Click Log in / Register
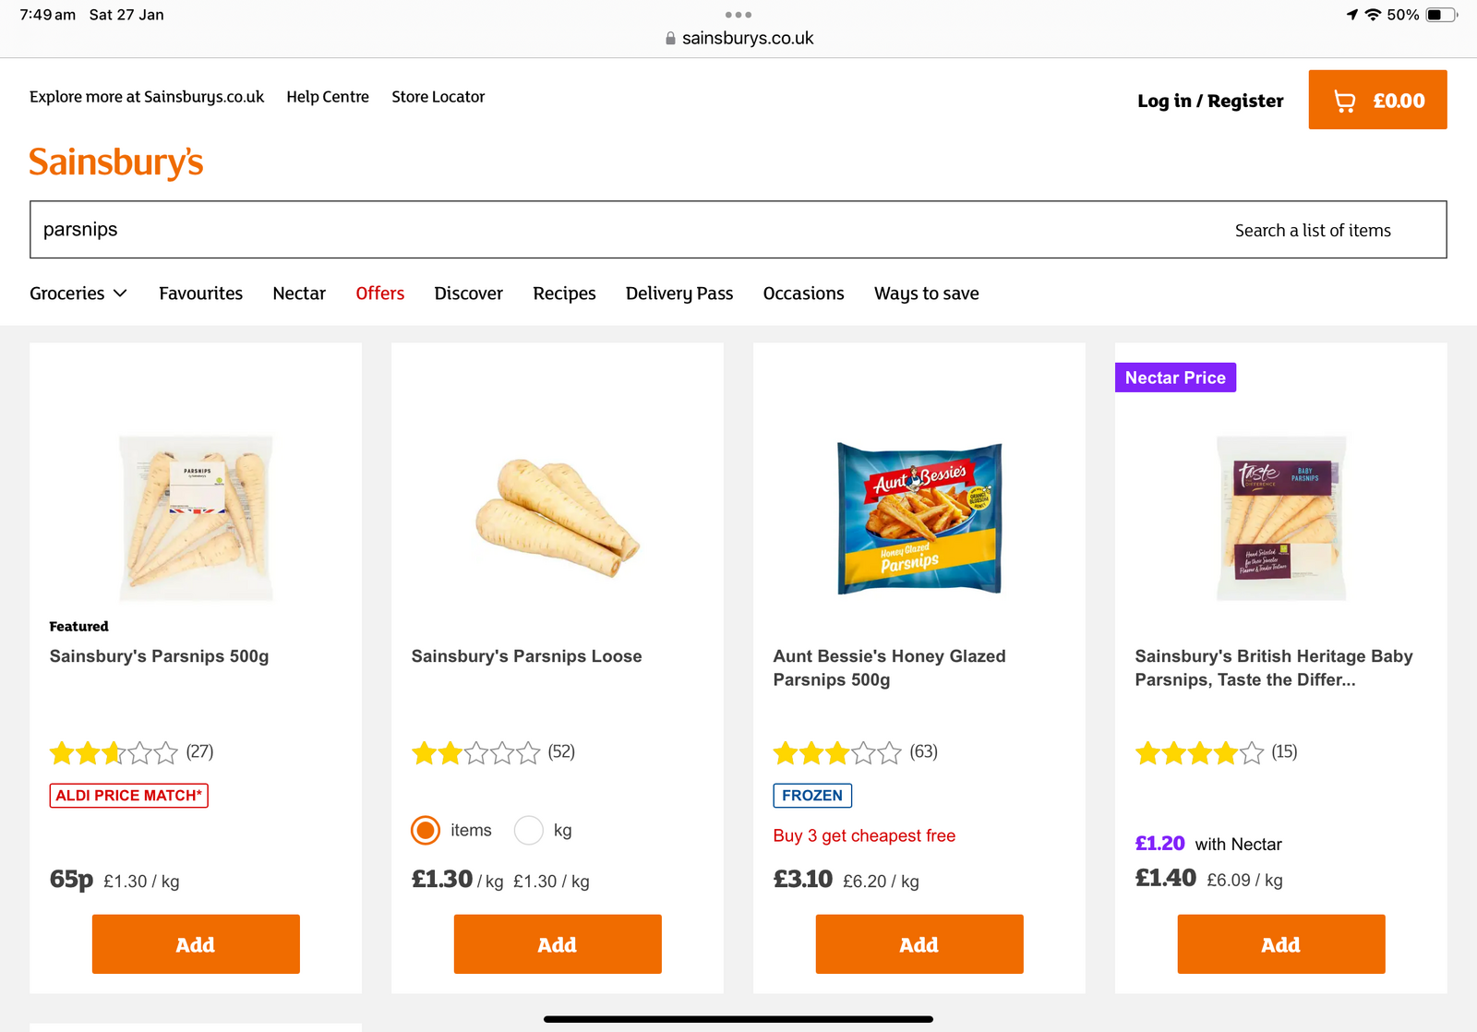This screenshot has width=1477, height=1032. coord(1210,101)
